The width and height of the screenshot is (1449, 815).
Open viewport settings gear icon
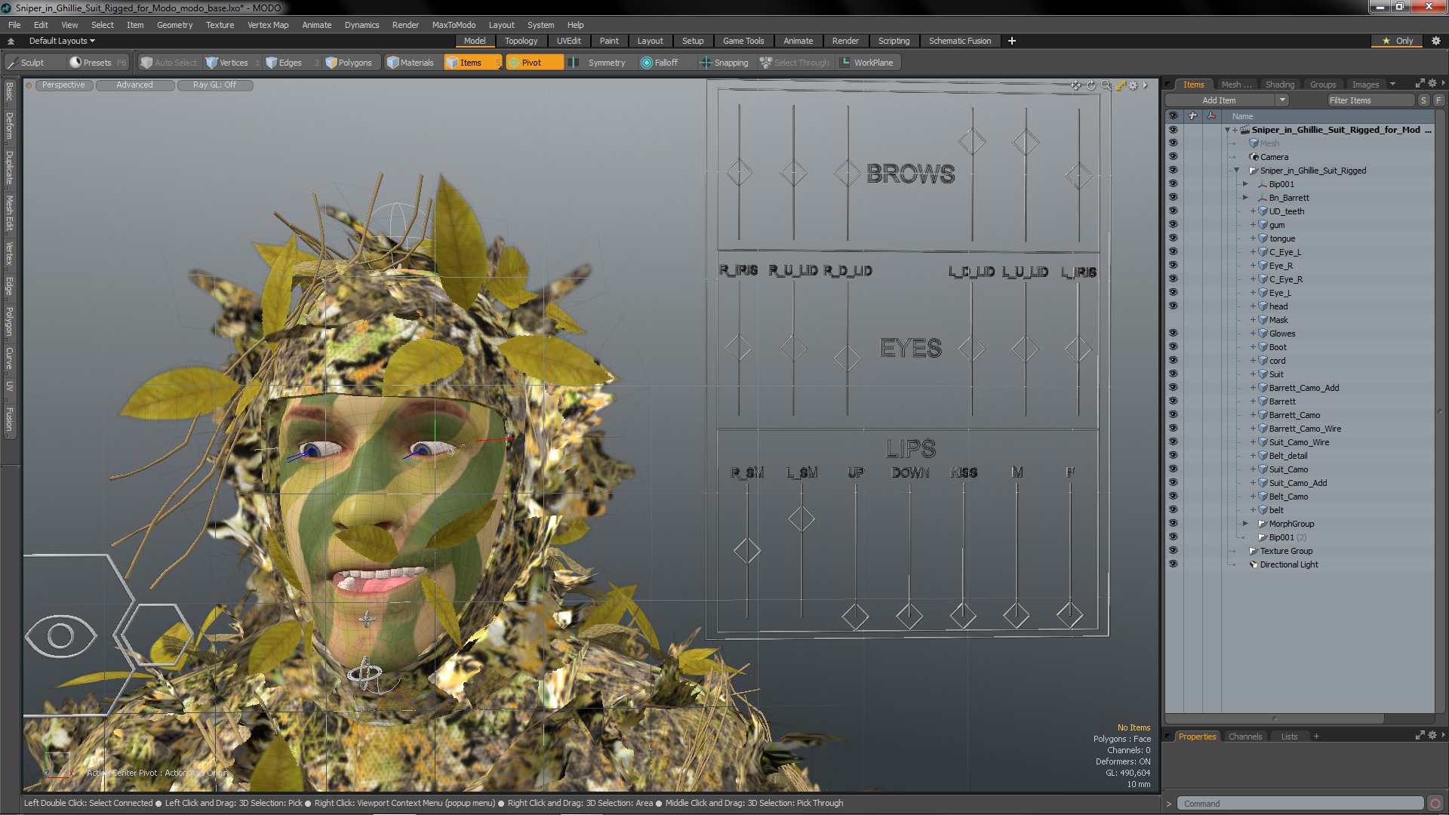(1133, 85)
